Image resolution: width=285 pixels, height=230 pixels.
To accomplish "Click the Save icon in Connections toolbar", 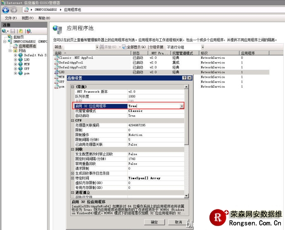I will click(13, 31).
